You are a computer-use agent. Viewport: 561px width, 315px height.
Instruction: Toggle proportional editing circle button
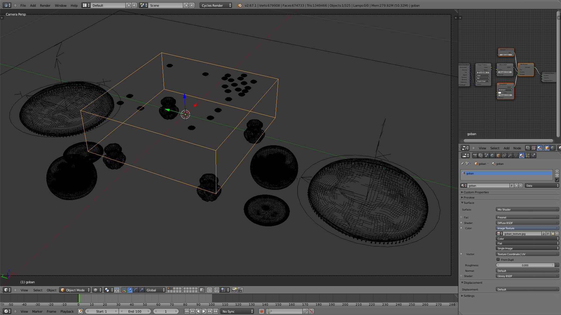click(x=209, y=290)
